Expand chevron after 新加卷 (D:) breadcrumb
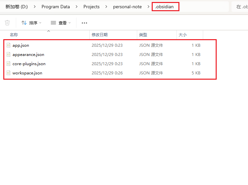 tap(35, 7)
